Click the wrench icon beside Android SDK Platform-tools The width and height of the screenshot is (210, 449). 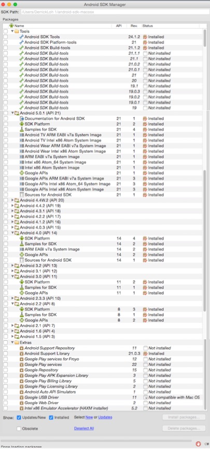[x=21, y=42]
